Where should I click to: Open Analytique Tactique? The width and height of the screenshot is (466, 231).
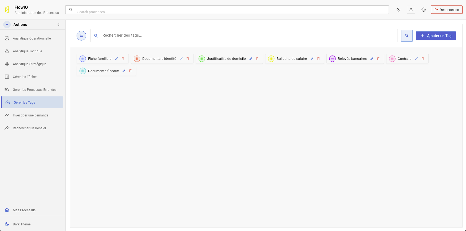32,51
